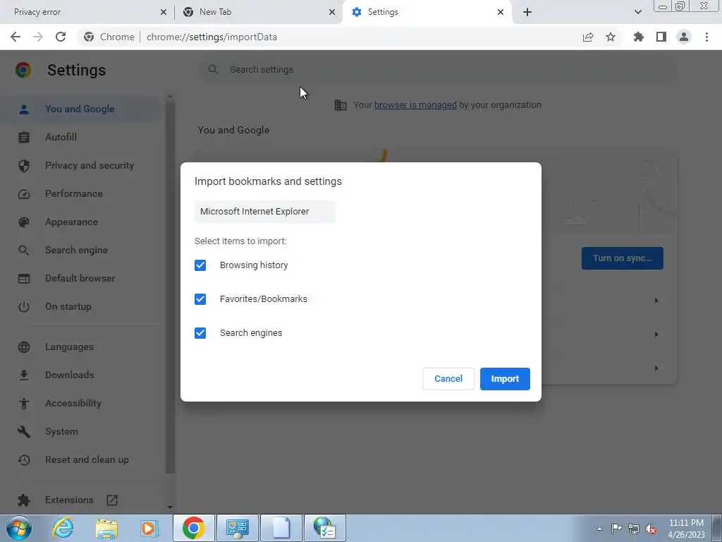Click the Import button
722x542 pixels.
[x=505, y=379]
